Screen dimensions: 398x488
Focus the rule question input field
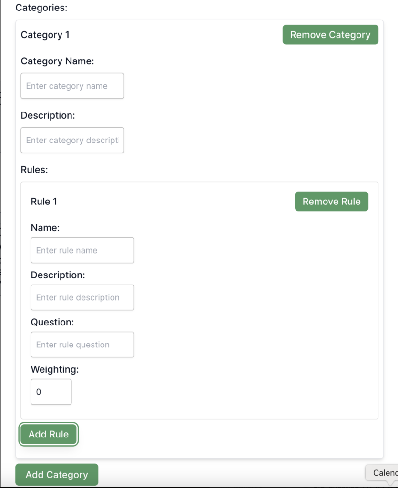click(x=82, y=345)
